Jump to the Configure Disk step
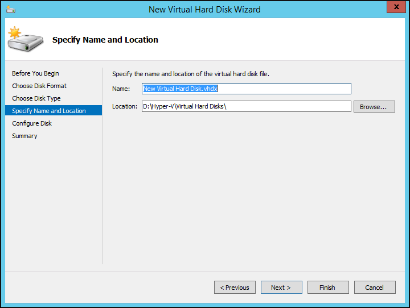 [x=32, y=123]
